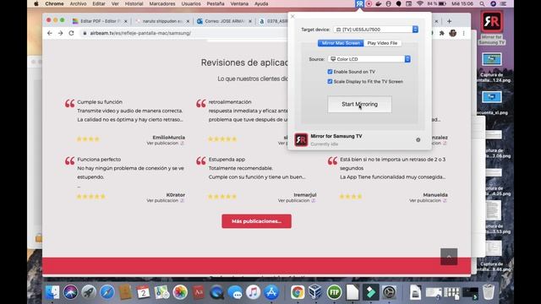
Task: Open the Chrome profile avatar
Action: pyautogui.click(x=453, y=33)
